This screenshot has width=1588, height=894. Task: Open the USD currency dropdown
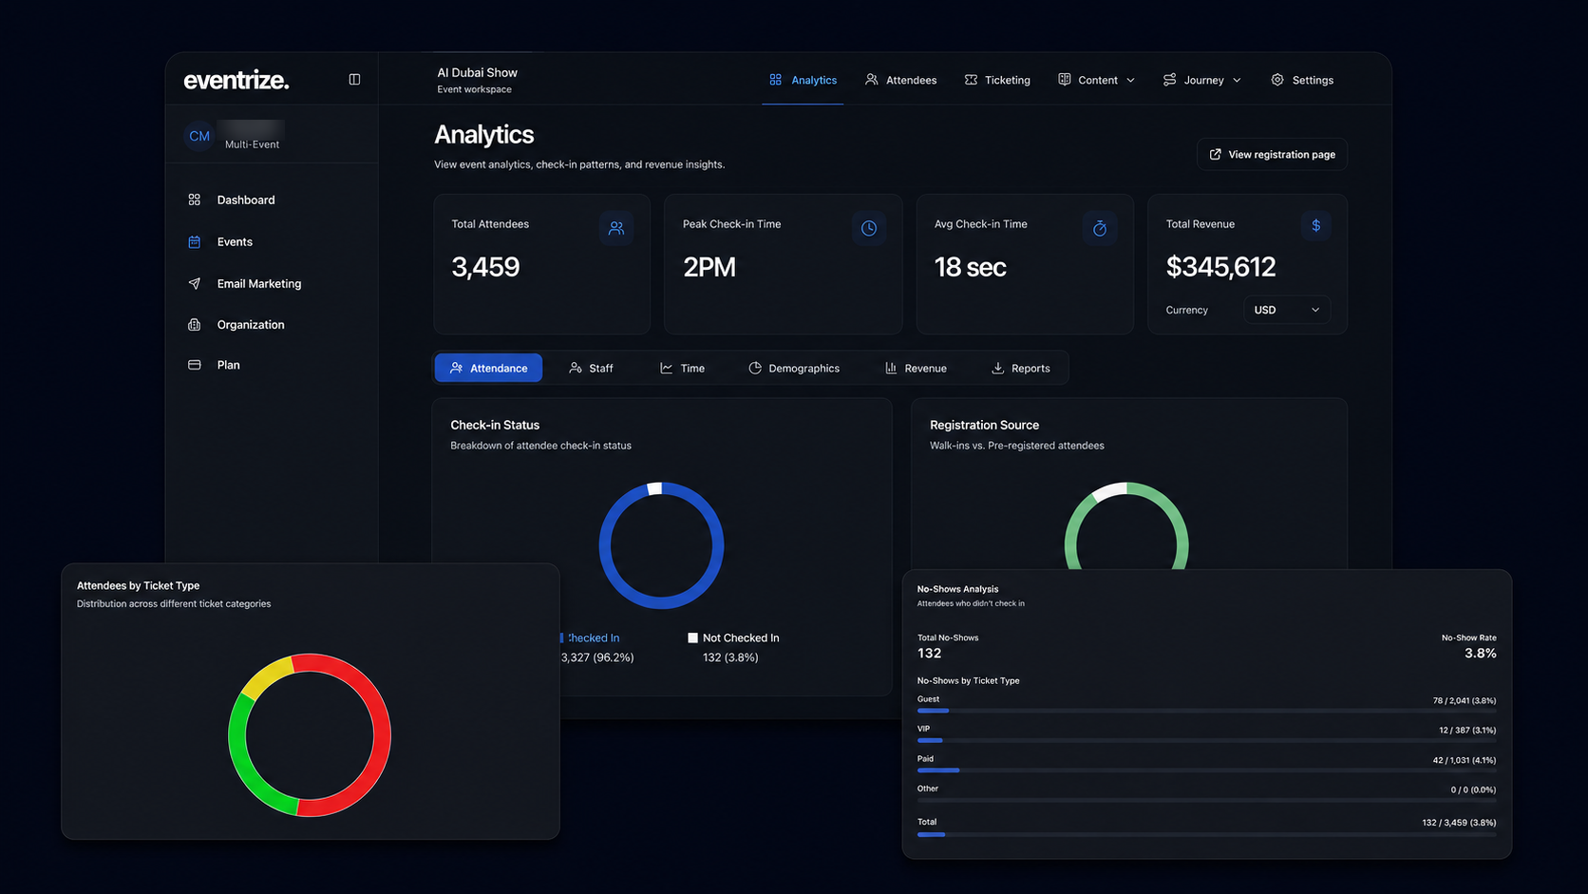tap(1286, 310)
